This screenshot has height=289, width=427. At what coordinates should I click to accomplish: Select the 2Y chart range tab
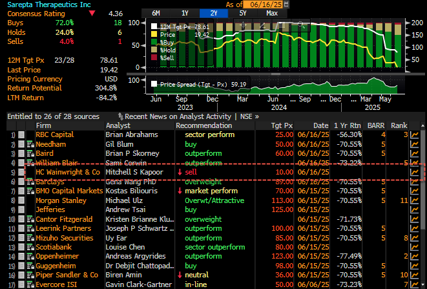tap(214, 13)
